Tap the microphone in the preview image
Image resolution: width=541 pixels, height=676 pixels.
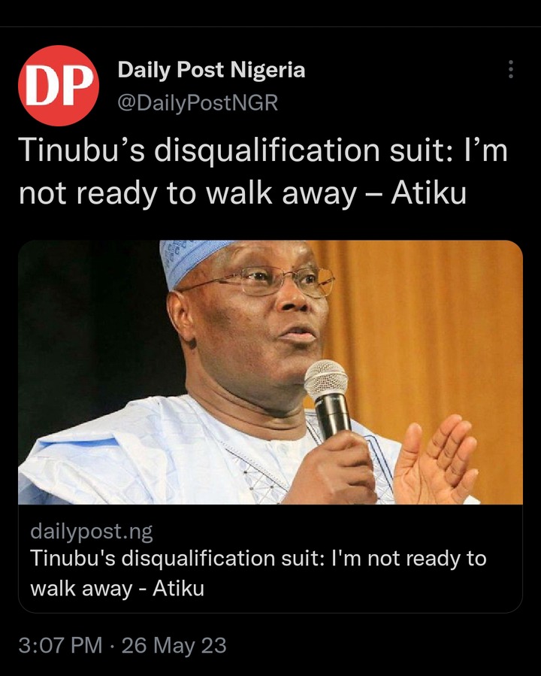coord(328,399)
